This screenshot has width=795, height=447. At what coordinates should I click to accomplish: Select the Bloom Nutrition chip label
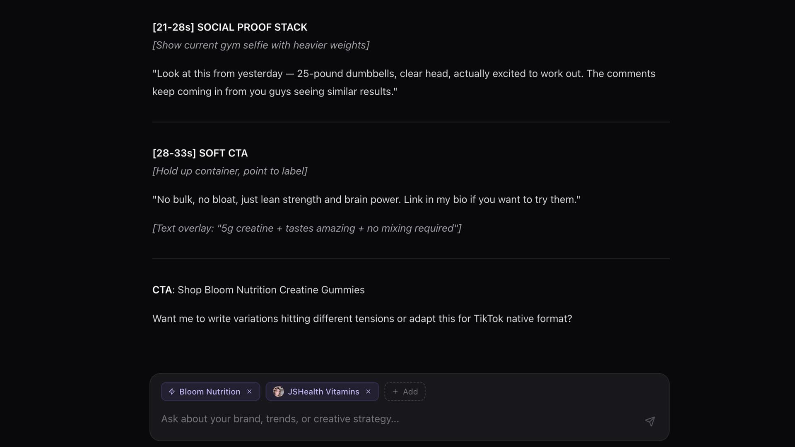coord(210,392)
